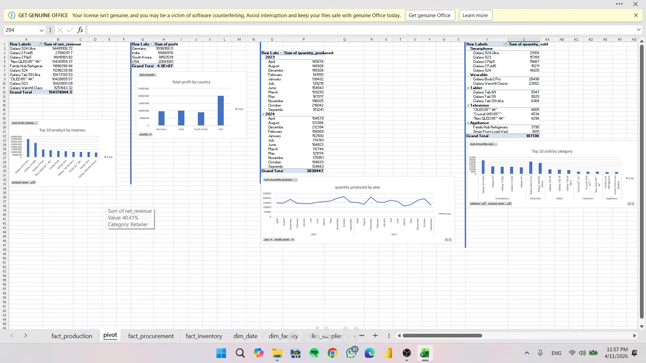Open Row Labels filter in quantity_sold pivot
This screenshot has height=363, width=646.
505,44
